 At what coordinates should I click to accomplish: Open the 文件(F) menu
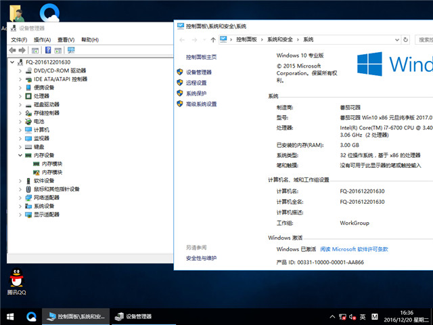19,40
